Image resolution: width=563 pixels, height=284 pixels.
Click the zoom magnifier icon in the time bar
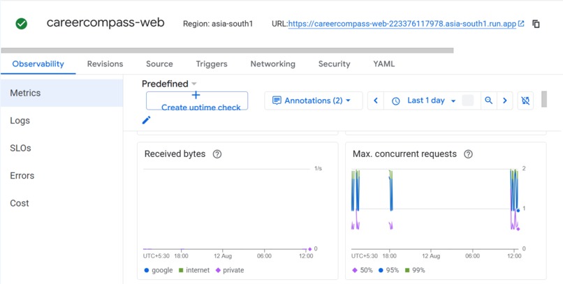[489, 100]
